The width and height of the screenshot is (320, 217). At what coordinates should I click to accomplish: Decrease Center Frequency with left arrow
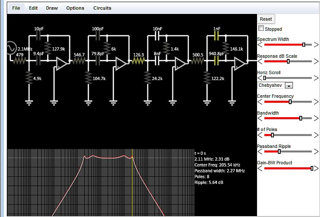pos(260,102)
